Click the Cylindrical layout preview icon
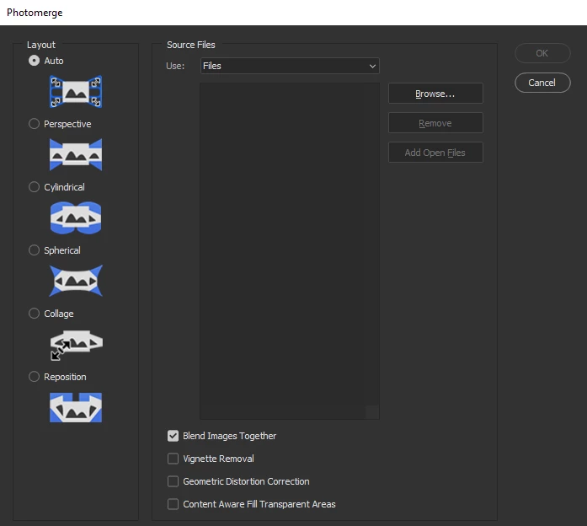 pos(76,217)
